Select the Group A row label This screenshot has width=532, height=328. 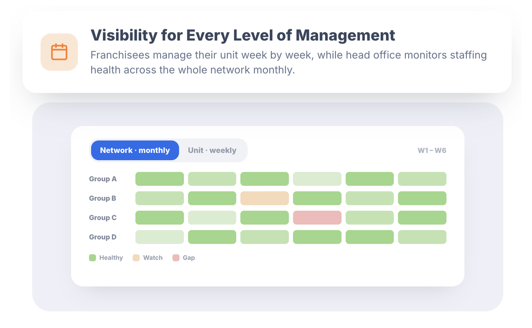point(103,179)
